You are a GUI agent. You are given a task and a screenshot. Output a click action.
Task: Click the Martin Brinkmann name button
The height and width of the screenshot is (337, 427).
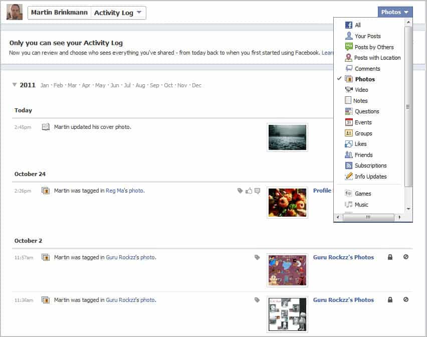(59, 13)
